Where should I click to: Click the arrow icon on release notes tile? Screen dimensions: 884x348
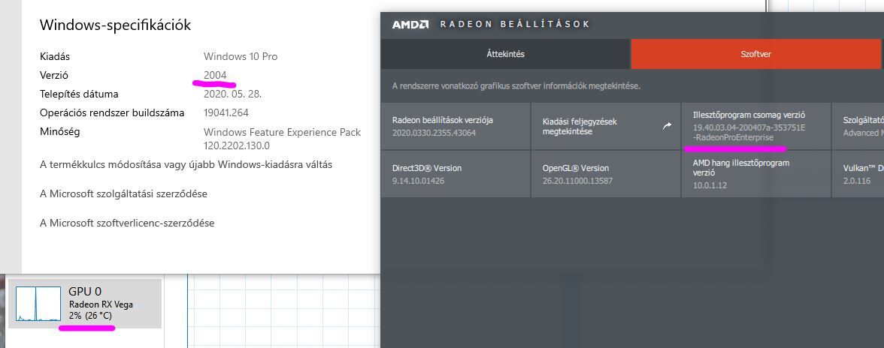pyautogui.click(x=667, y=126)
